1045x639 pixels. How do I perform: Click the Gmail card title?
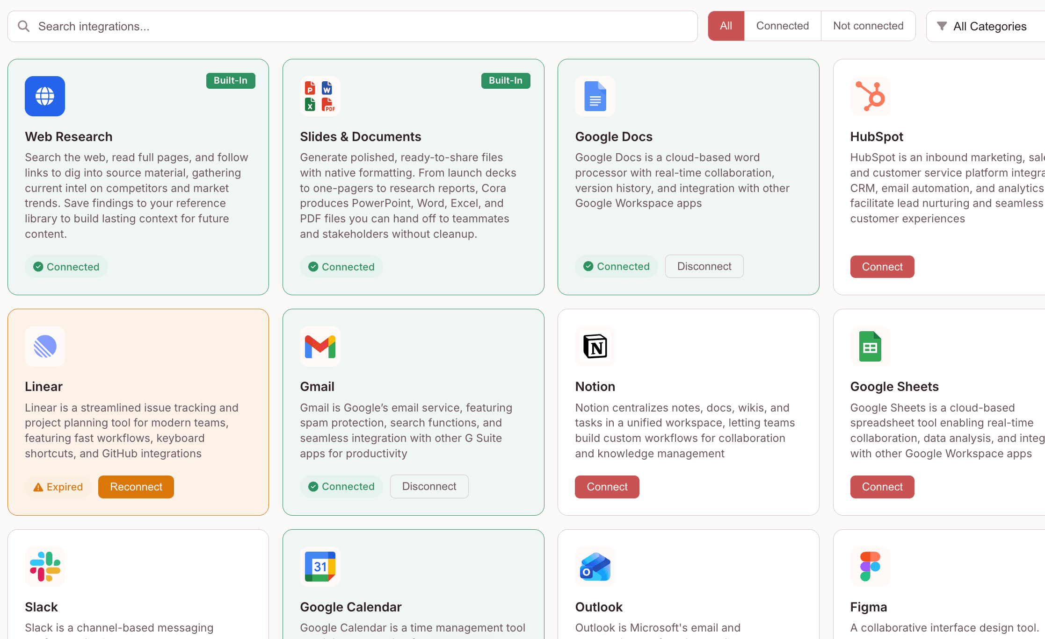tap(317, 386)
